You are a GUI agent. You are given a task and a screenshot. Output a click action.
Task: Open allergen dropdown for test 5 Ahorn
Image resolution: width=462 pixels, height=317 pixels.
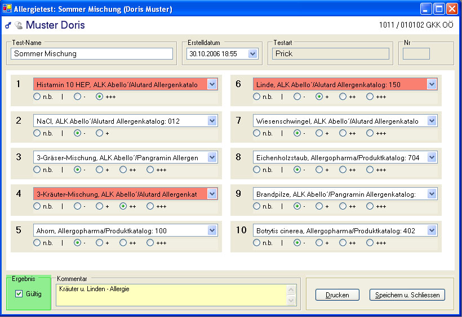pyautogui.click(x=212, y=230)
